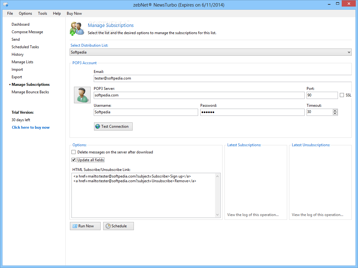The image size is (358, 268).
Task: Click the Manage Subscriptions page heading
Action: click(111, 25)
